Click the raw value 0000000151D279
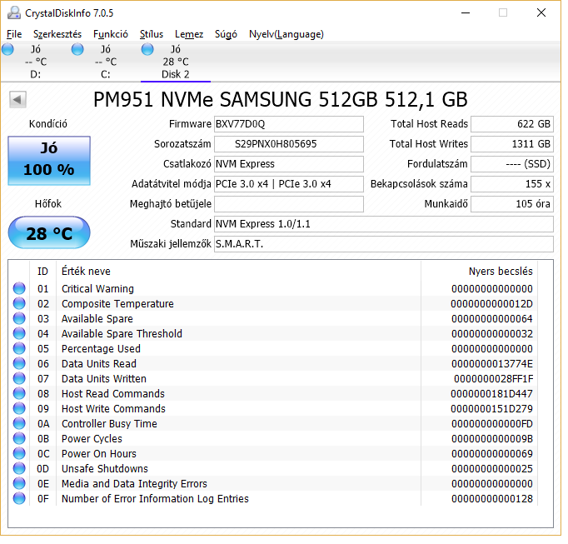 point(491,409)
